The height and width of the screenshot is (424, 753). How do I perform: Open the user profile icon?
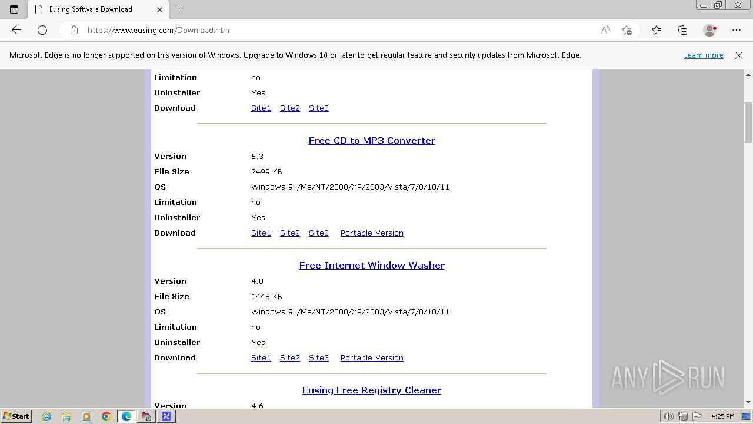pos(710,30)
